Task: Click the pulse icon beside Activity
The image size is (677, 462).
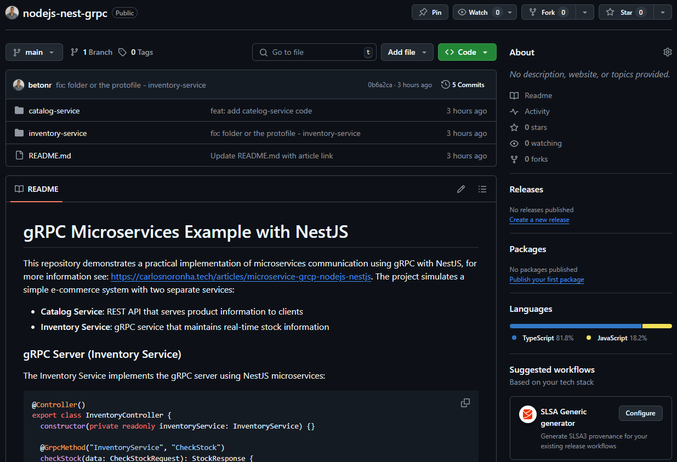Action: click(514, 111)
